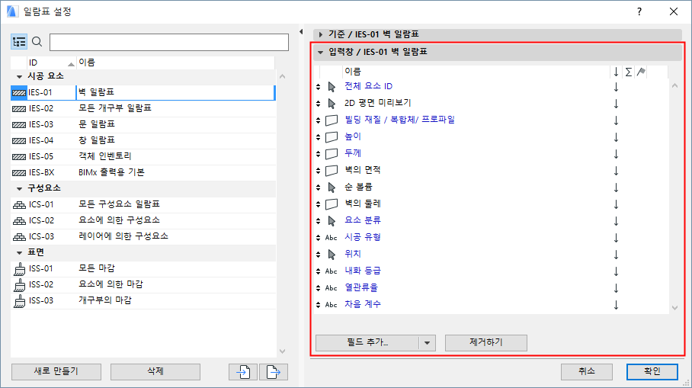Collapse the 시공 요소 group

click(x=19, y=76)
